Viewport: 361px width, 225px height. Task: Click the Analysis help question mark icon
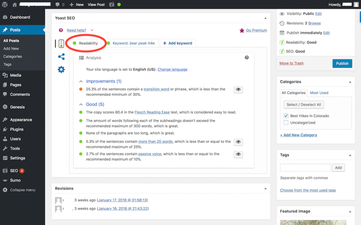coord(246,57)
